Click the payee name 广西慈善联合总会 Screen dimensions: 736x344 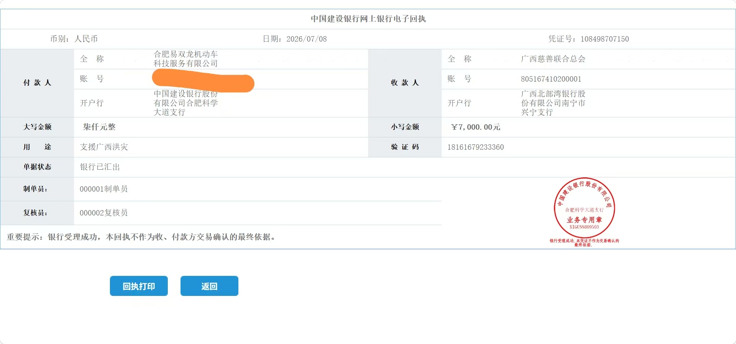553,59
